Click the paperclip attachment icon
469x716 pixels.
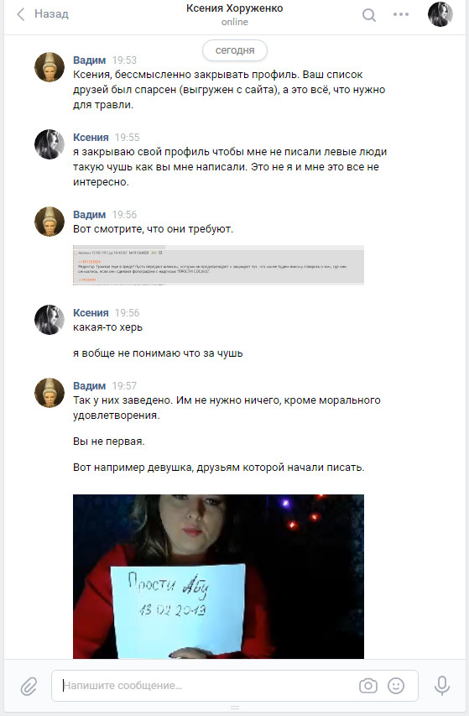29,686
